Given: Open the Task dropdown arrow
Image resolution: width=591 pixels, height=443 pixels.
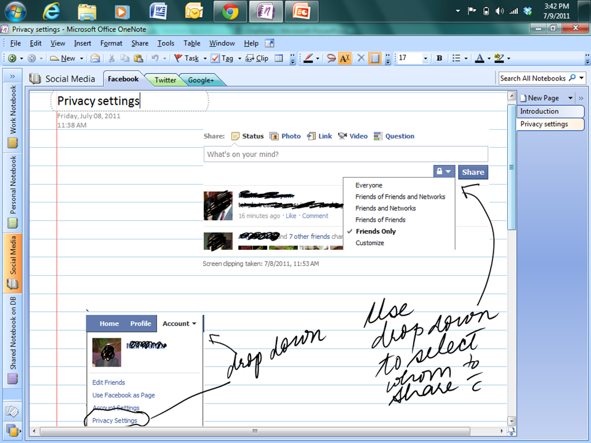Looking at the screenshot, I should (205, 58).
